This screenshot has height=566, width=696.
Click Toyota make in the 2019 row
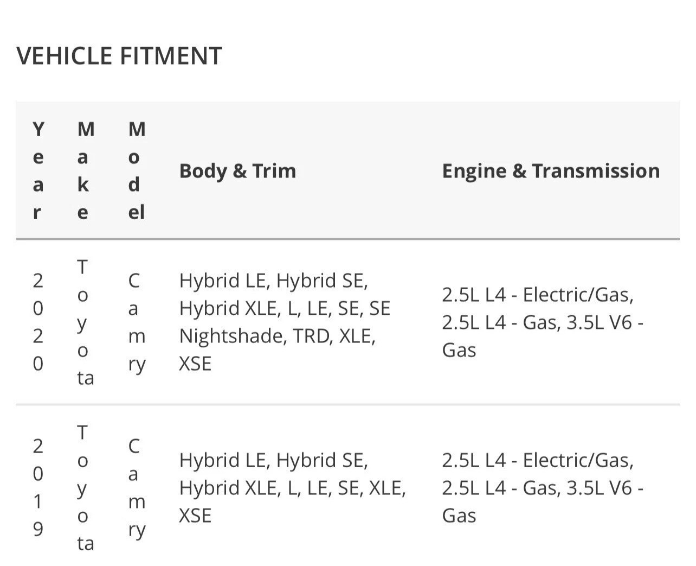[85, 487]
